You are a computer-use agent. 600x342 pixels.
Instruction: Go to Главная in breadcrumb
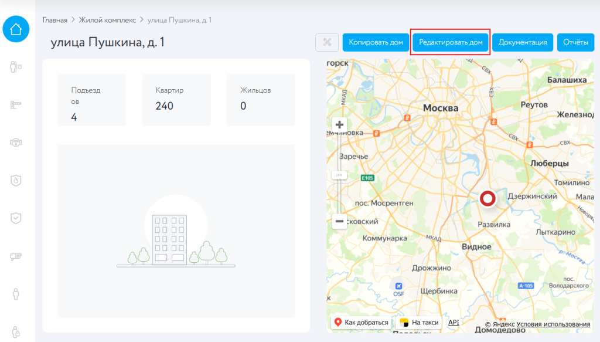click(55, 20)
